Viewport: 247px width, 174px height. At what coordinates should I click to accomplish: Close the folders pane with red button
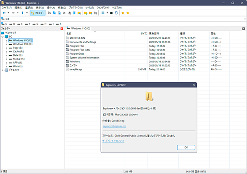pyautogui.click(x=62, y=29)
